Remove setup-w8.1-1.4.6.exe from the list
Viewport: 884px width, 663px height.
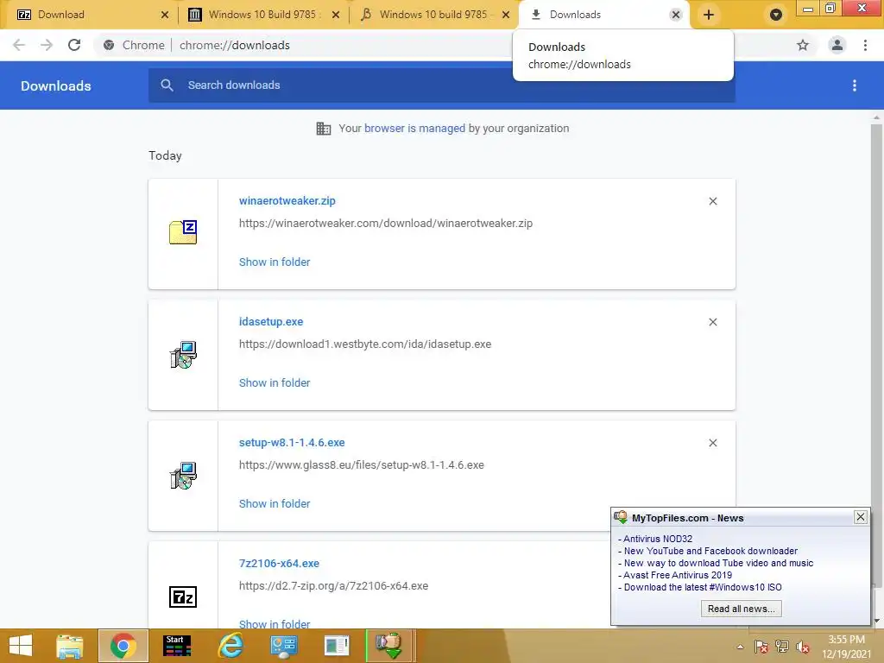click(712, 443)
